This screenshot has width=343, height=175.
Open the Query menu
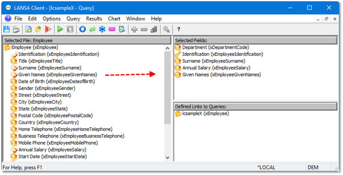tap(73, 19)
